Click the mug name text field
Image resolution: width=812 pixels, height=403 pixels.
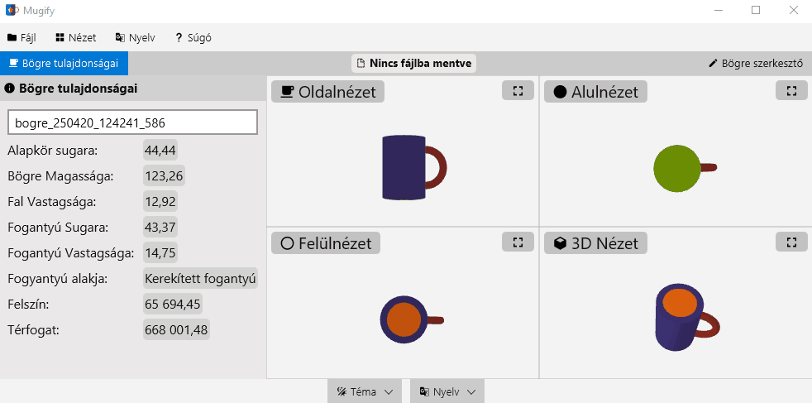132,122
